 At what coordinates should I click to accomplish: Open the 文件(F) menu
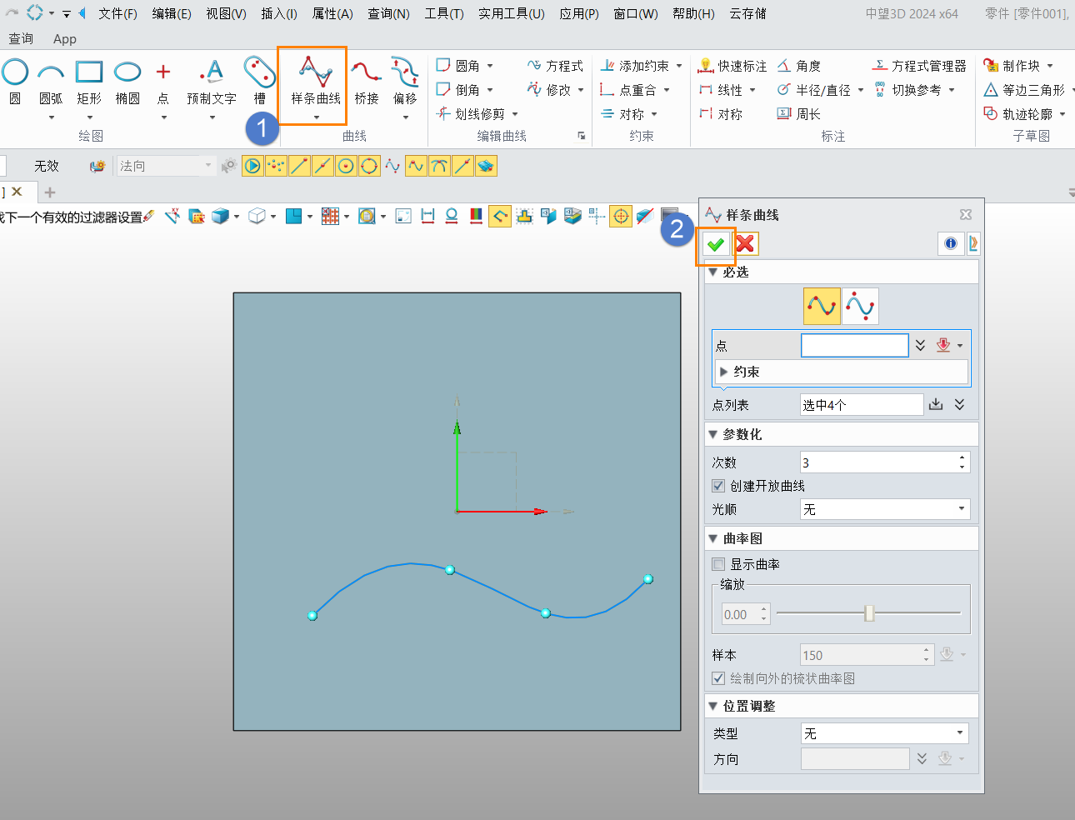117,13
